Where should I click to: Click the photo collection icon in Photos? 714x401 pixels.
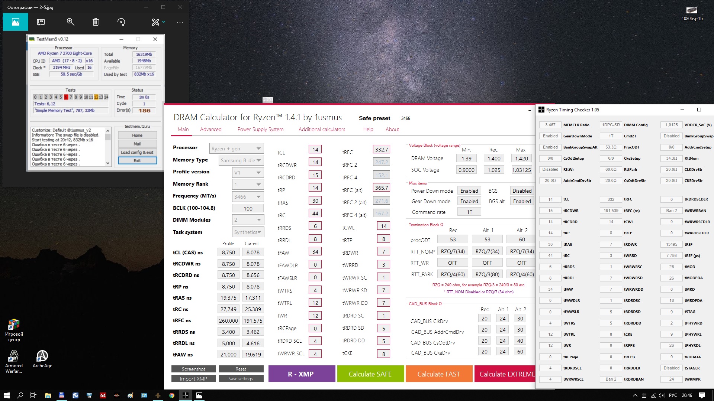click(x=15, y=22)
